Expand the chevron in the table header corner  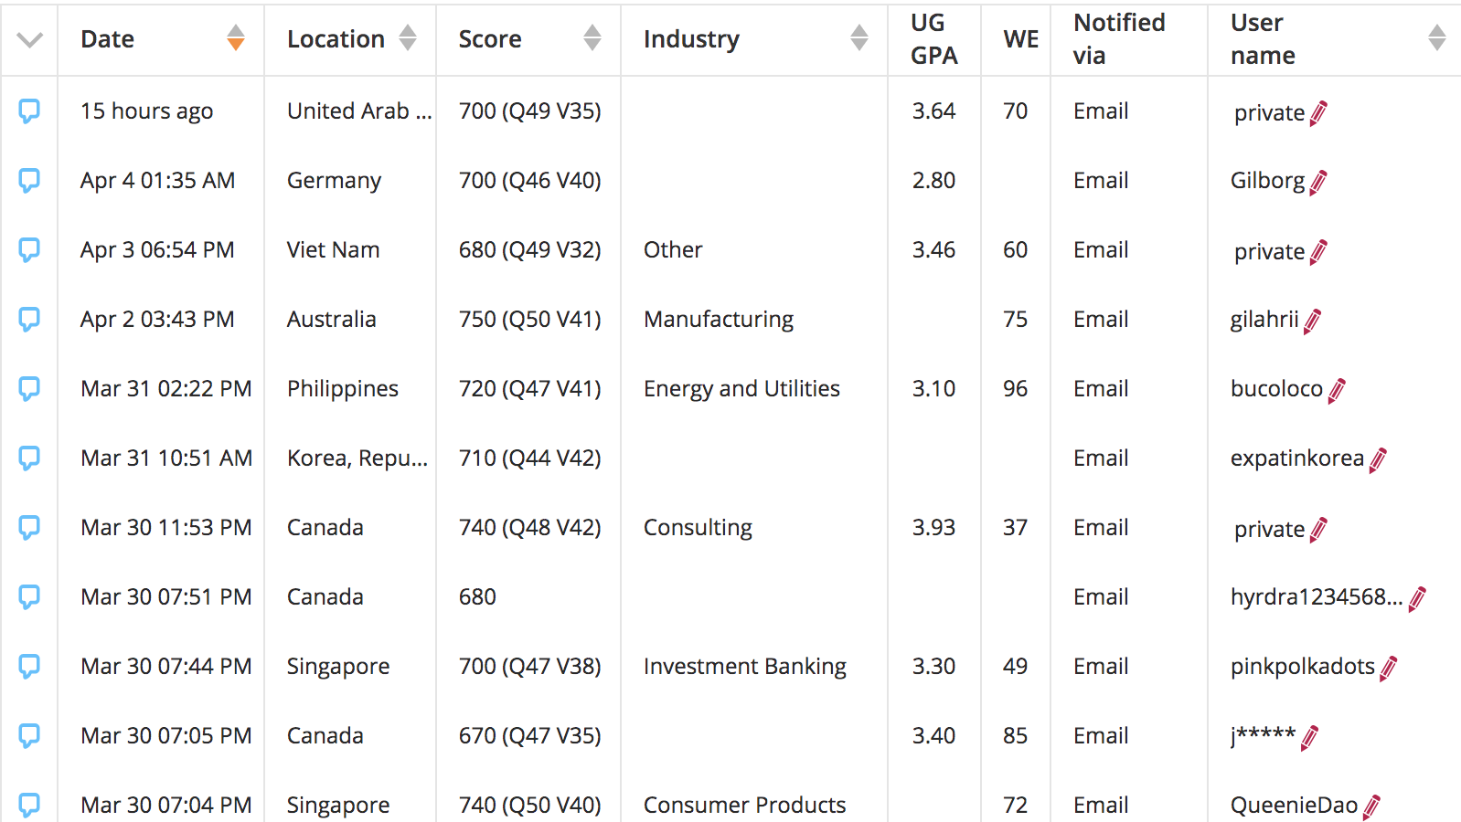[x=30, y=40]
